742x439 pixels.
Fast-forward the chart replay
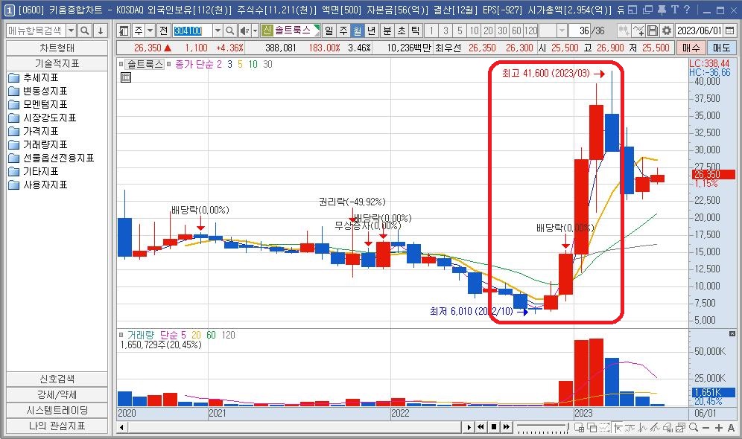pos(507,427)
